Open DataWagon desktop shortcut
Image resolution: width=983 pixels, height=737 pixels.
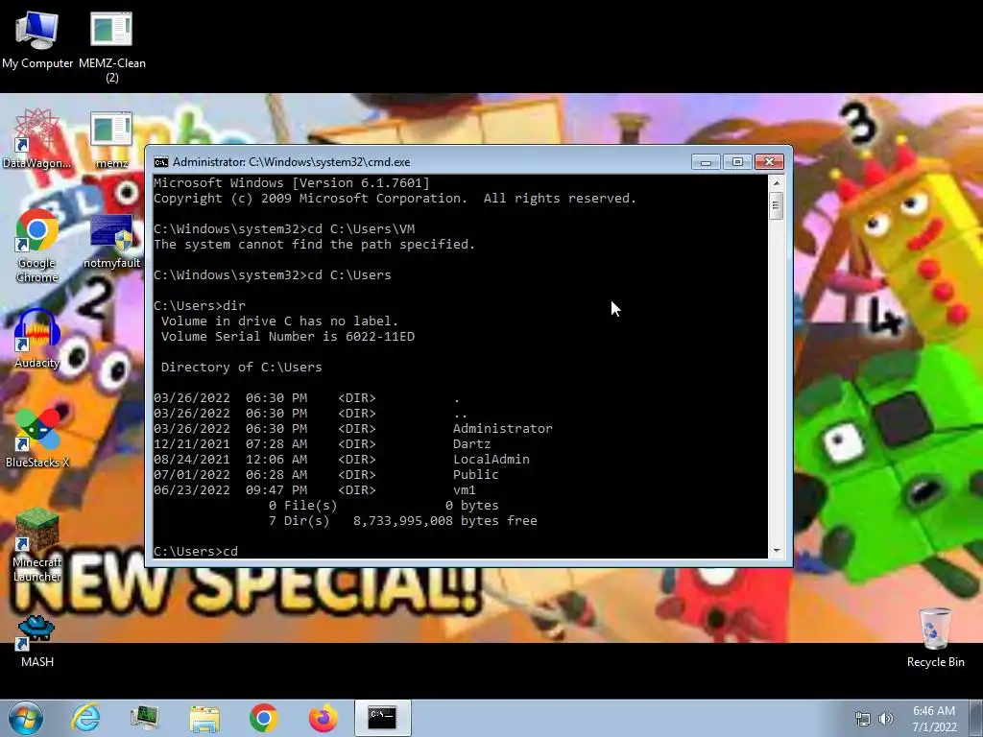click(37, 139)
